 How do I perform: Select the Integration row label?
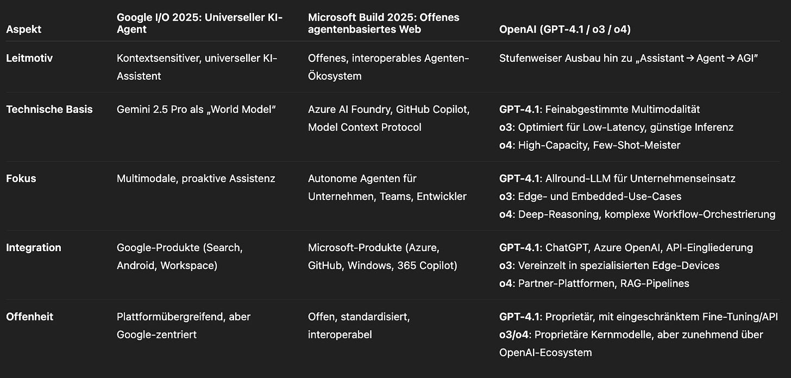(34, 247)
